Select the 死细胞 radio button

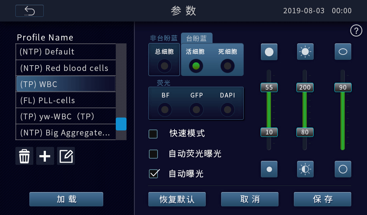(x=228, y=66)
